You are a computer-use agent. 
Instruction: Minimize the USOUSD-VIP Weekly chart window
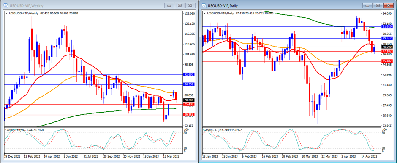coord(169,5)
